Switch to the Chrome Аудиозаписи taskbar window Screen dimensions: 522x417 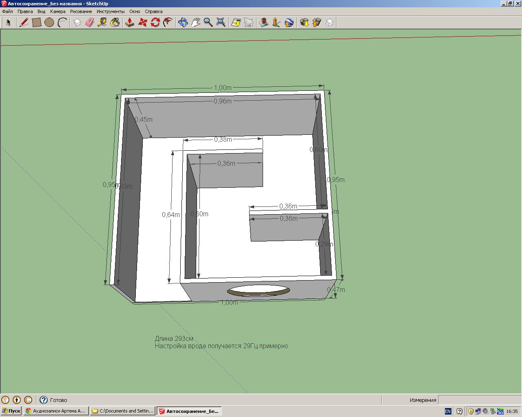pyautogui.click(x=56, y=411)
